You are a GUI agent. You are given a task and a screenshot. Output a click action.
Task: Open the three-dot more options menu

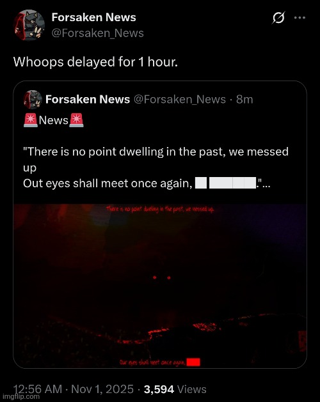[x=300, y=18]
